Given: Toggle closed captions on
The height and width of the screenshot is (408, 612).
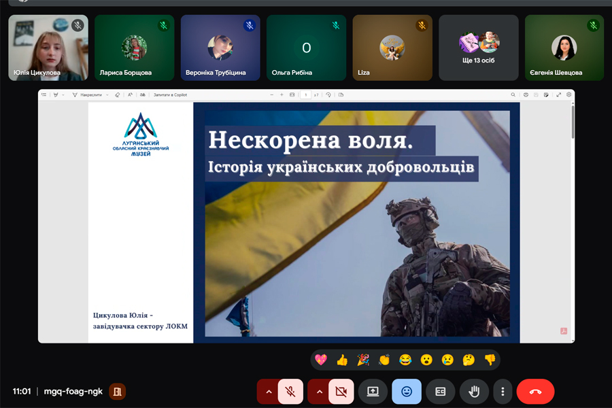Looking at the screenshot, I should [x=440, y=392].
